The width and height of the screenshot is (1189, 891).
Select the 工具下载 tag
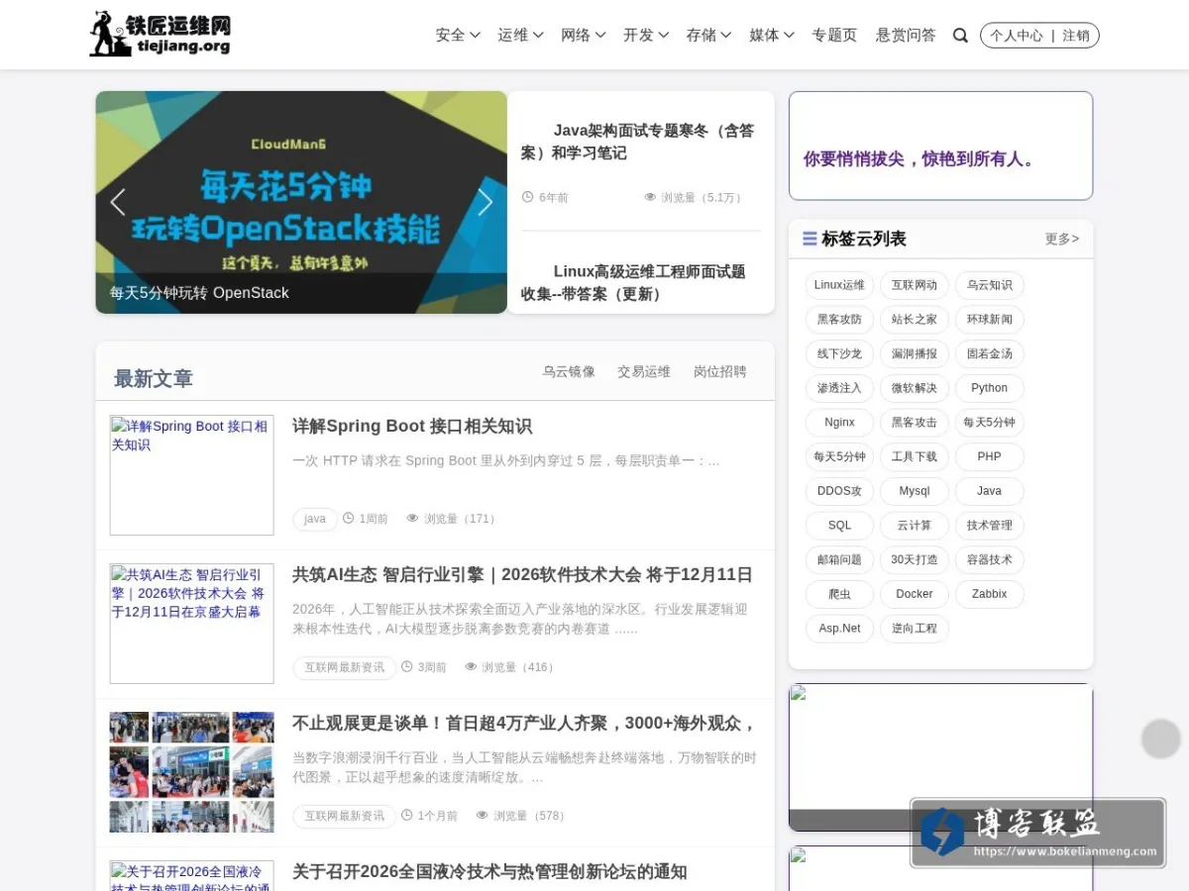click(914, 456)
